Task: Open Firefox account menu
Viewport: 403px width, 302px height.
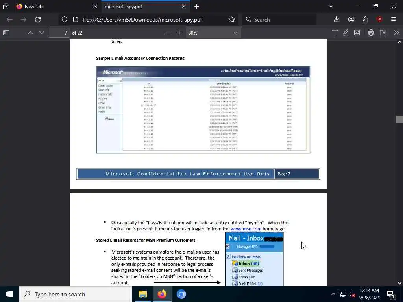Action: pos(351,20)
